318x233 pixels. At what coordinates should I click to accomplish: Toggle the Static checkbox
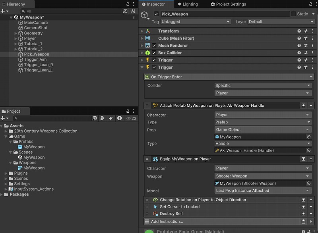293,14
